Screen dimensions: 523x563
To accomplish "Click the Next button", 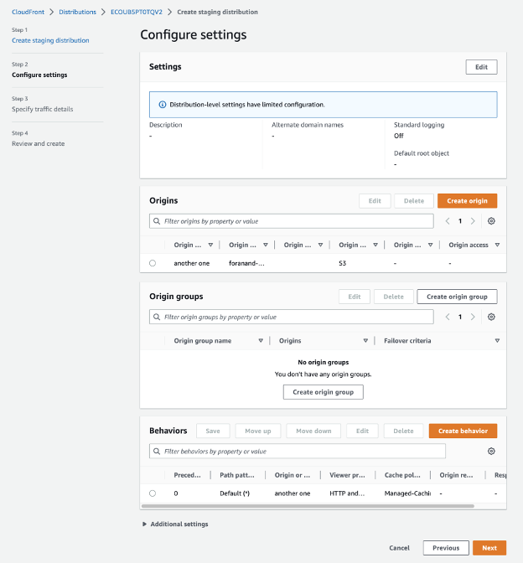I will [x=489, y=548].
